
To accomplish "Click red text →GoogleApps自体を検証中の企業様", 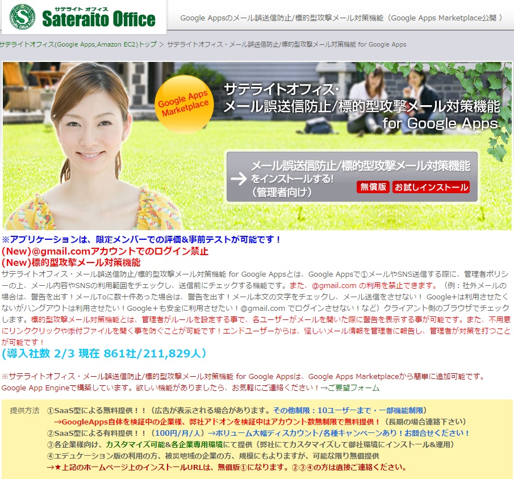I will tap(216, 422).
